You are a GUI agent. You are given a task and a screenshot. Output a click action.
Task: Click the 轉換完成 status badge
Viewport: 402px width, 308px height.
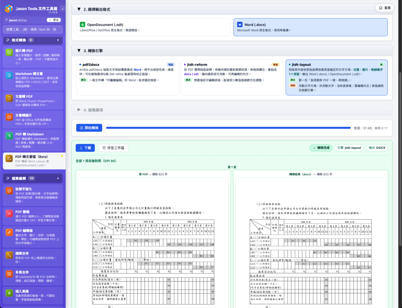(x=321, y=148)
